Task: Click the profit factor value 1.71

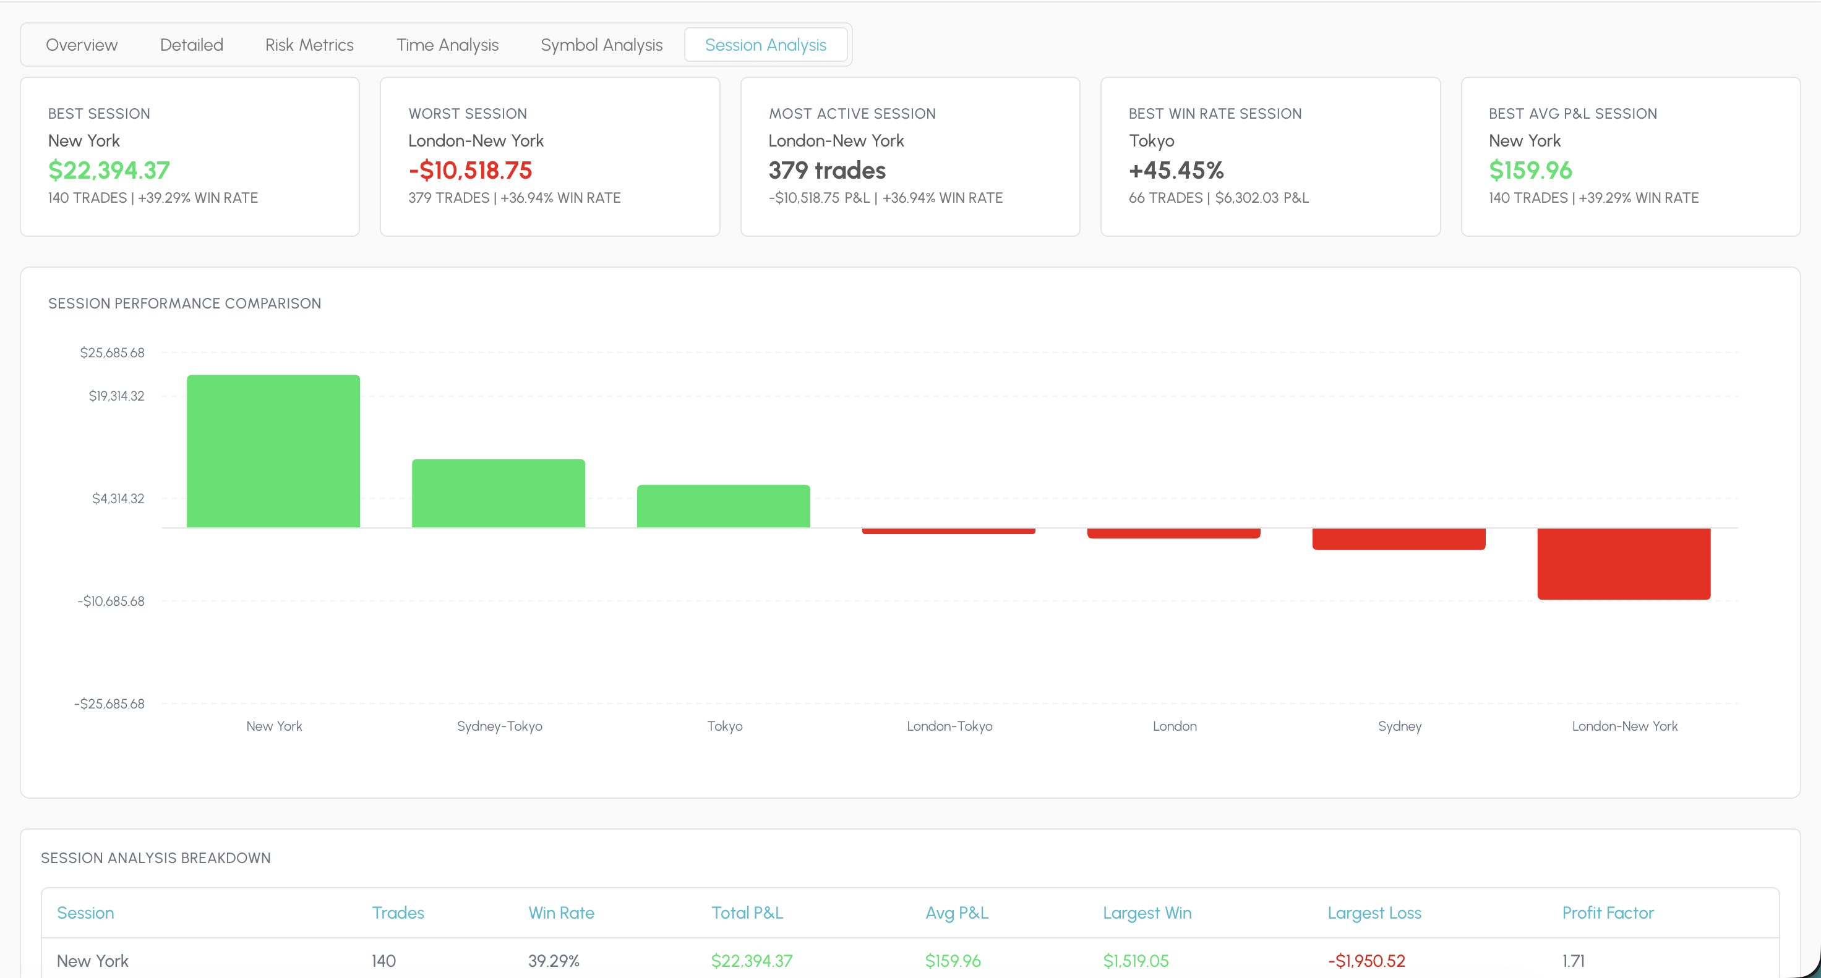Action: coord(1573,960)
